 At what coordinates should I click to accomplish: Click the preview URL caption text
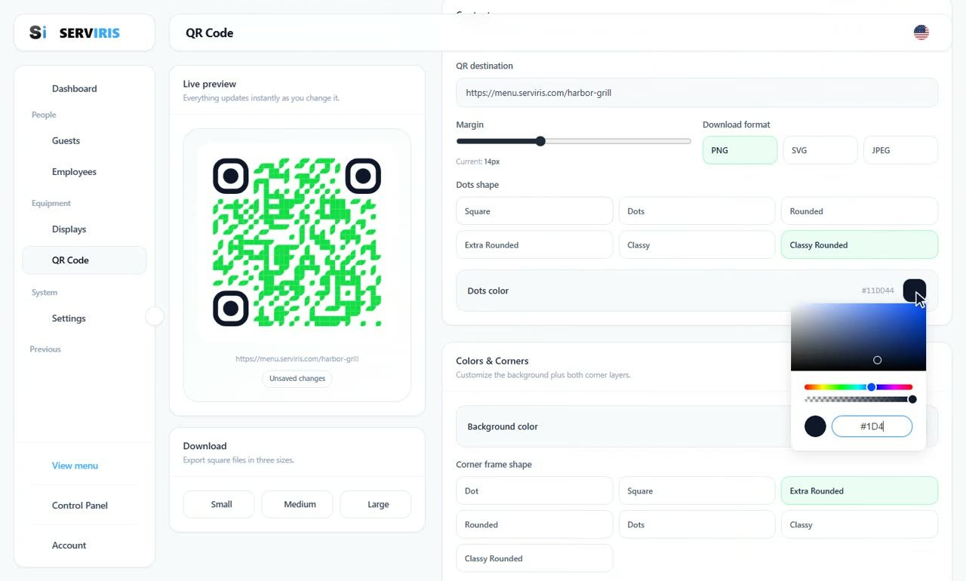pos(297,358)
